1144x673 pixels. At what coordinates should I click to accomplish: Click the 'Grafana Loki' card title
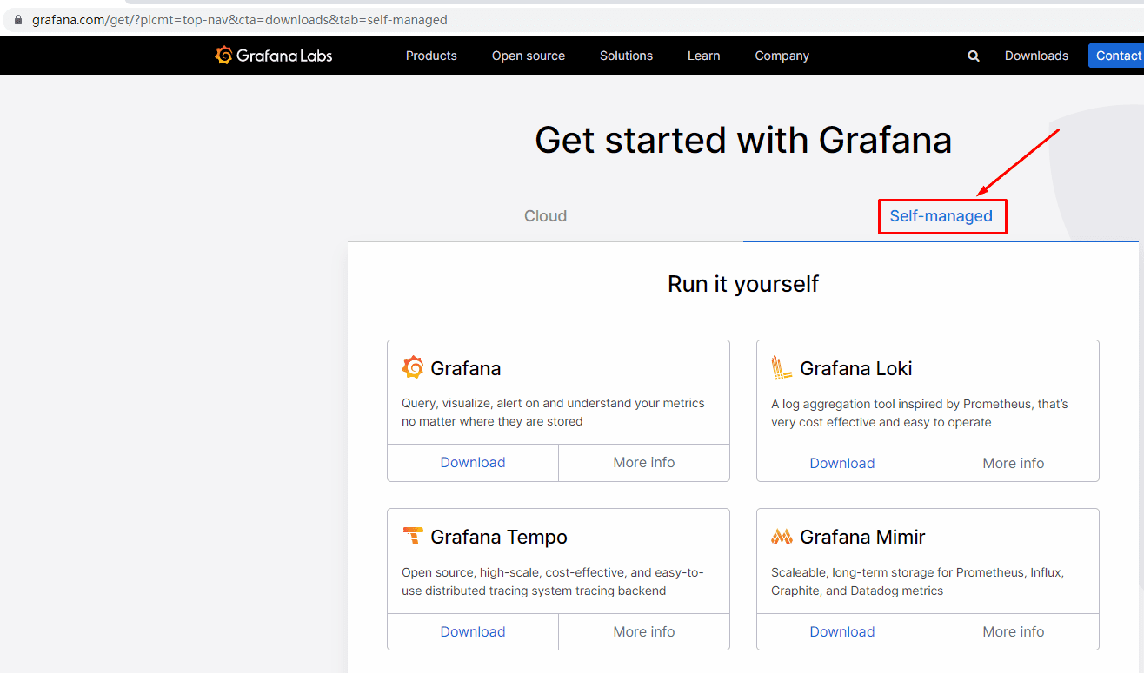click(x=856, y=368)
